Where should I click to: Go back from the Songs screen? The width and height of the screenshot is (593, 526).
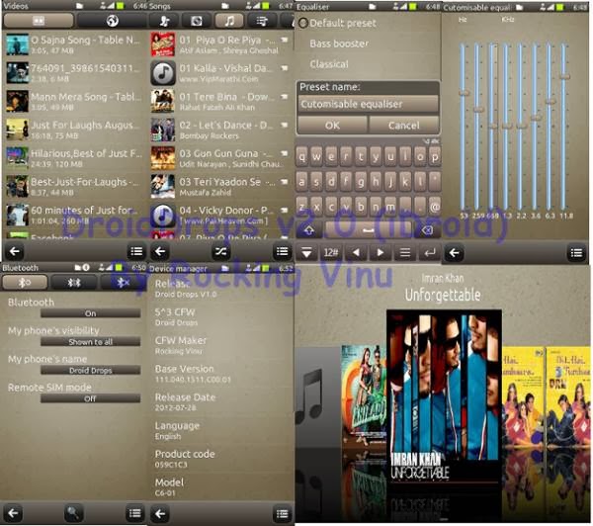(x=160, y=251)
